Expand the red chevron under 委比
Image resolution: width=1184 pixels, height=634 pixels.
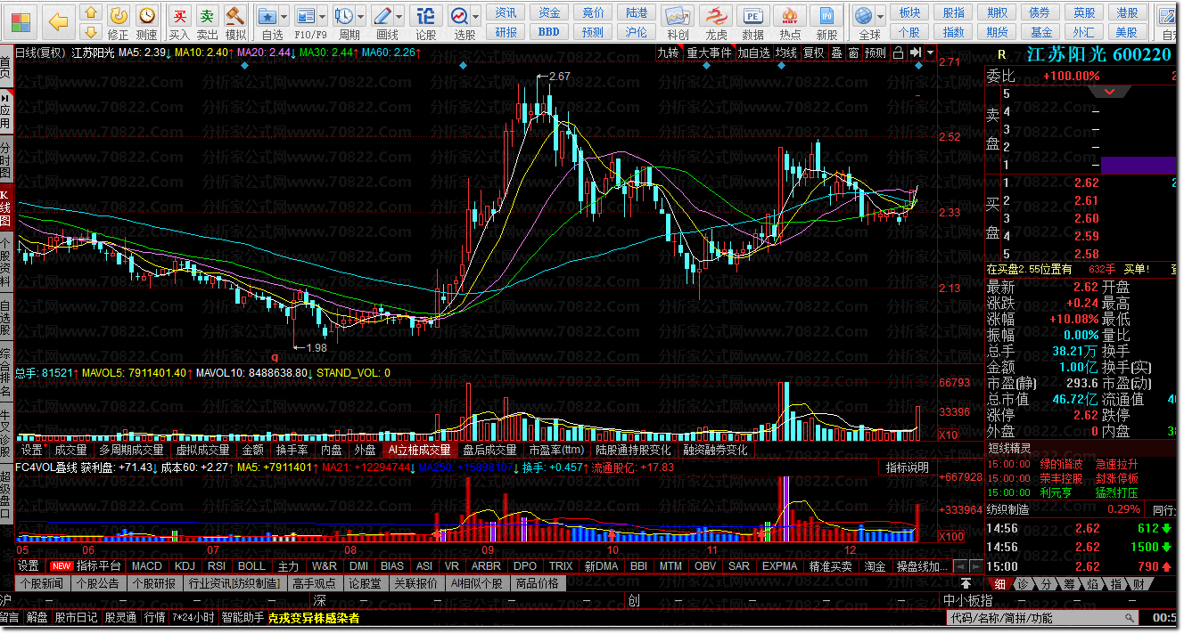(x=1110, y=92)
